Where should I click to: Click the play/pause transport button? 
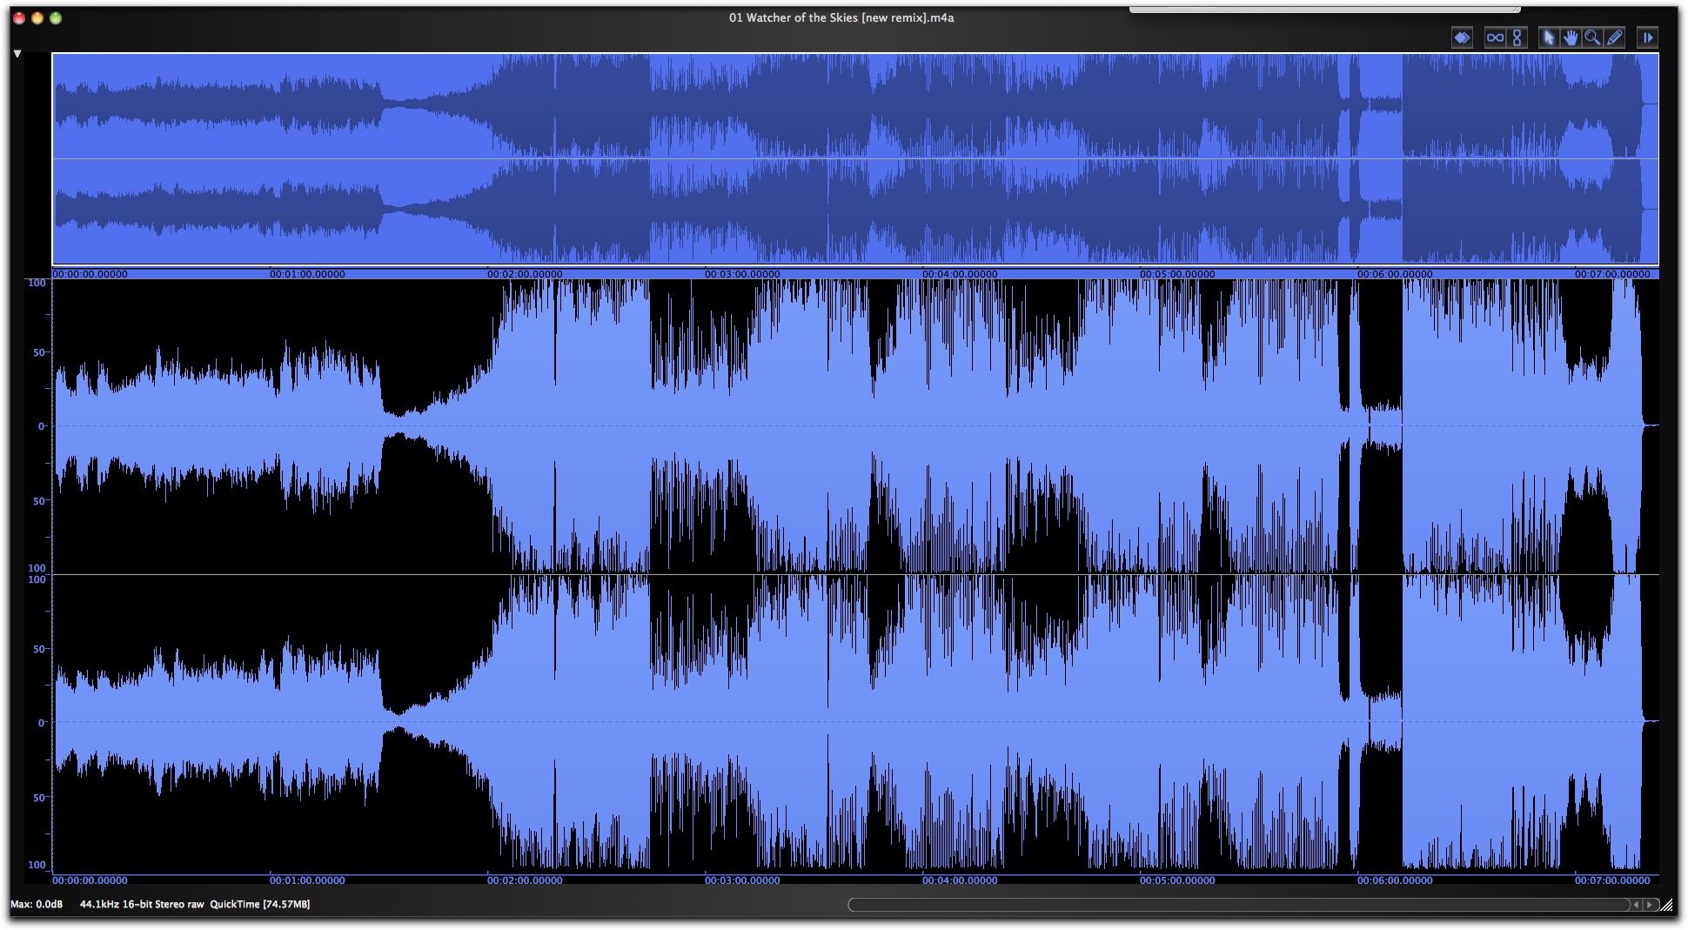1647,37
